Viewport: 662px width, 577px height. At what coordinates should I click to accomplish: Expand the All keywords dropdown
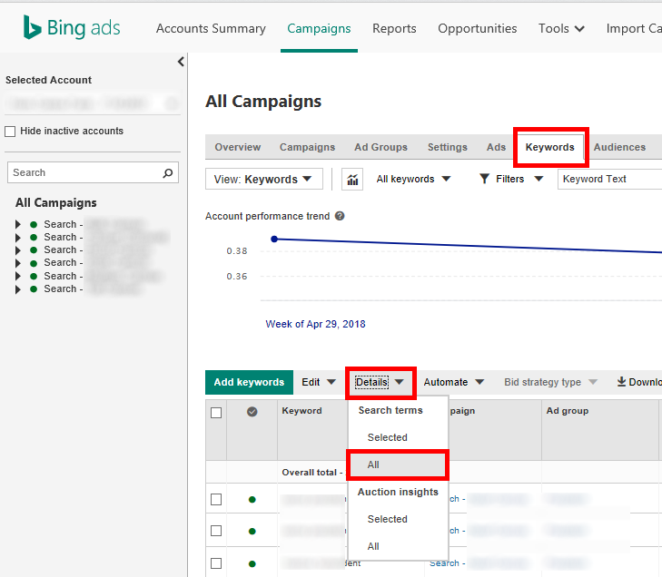pos(413,180)
